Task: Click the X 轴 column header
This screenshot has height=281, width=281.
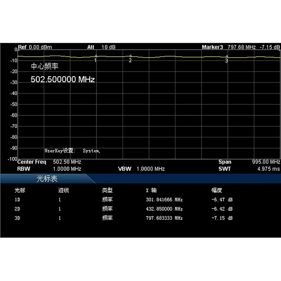Action: pos(151,191)
